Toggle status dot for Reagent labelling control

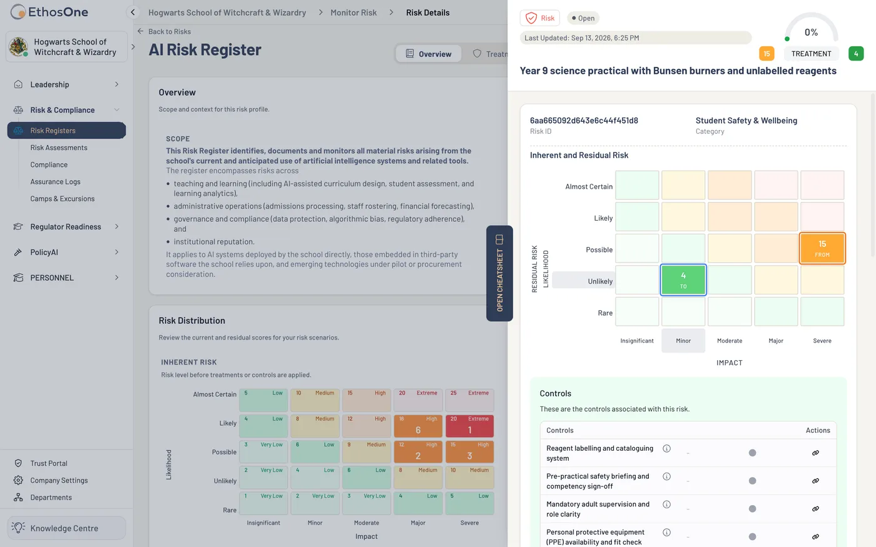752,453
